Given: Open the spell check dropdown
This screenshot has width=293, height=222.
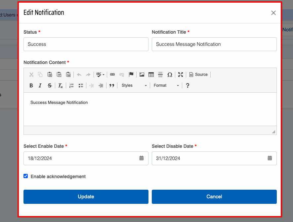Looking at the screenshot, I should [100, 75].
